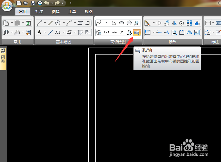The image size is (221, 162).
Task: Click the 修改 panel title bar
Action: tap(173, 42)
